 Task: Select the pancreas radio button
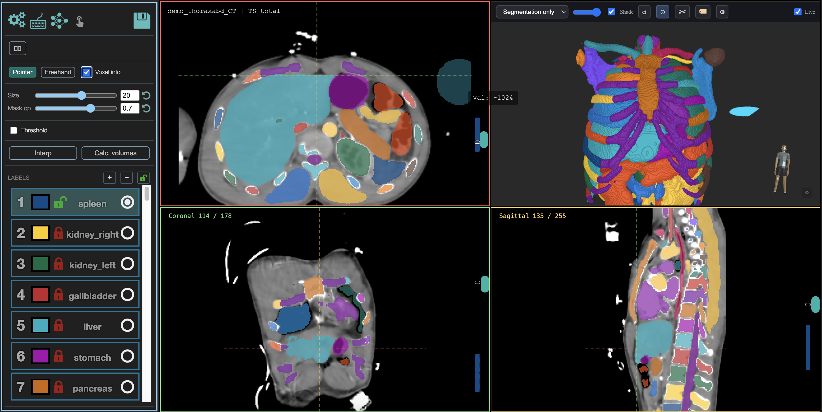127,387
